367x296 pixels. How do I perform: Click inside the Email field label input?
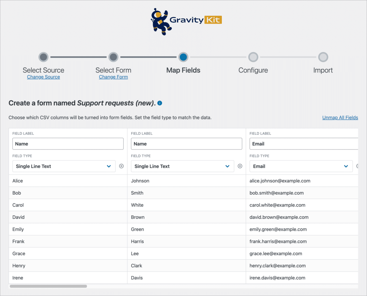tap(304, 144)
